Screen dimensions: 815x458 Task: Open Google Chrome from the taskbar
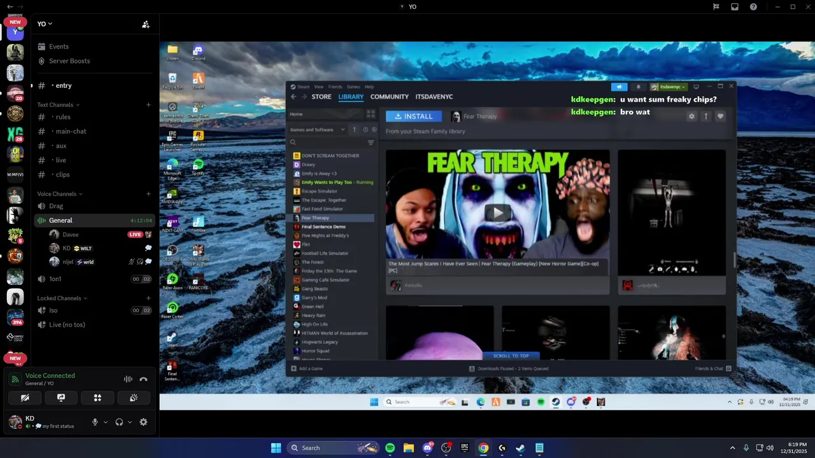point(483,448)
